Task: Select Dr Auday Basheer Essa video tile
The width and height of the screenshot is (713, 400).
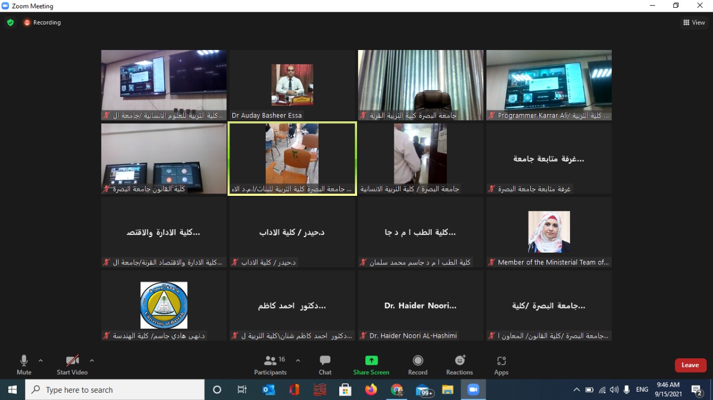Action: 292,85
